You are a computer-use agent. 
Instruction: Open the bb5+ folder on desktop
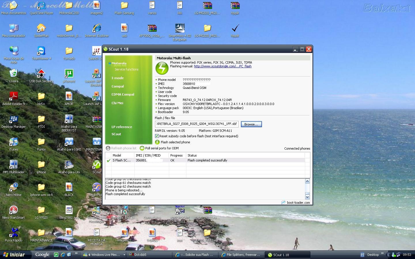(x=41, y=98)
